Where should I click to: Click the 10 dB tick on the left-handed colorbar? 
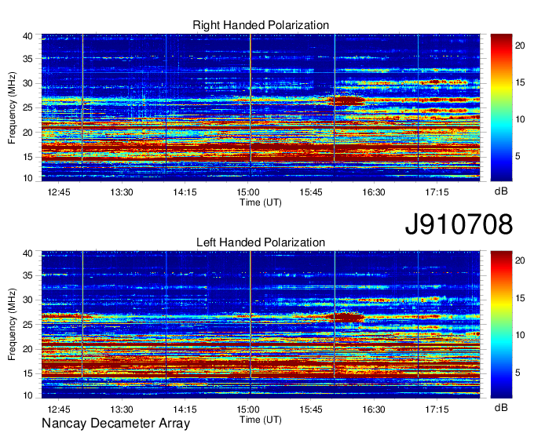tap(520, 336)
